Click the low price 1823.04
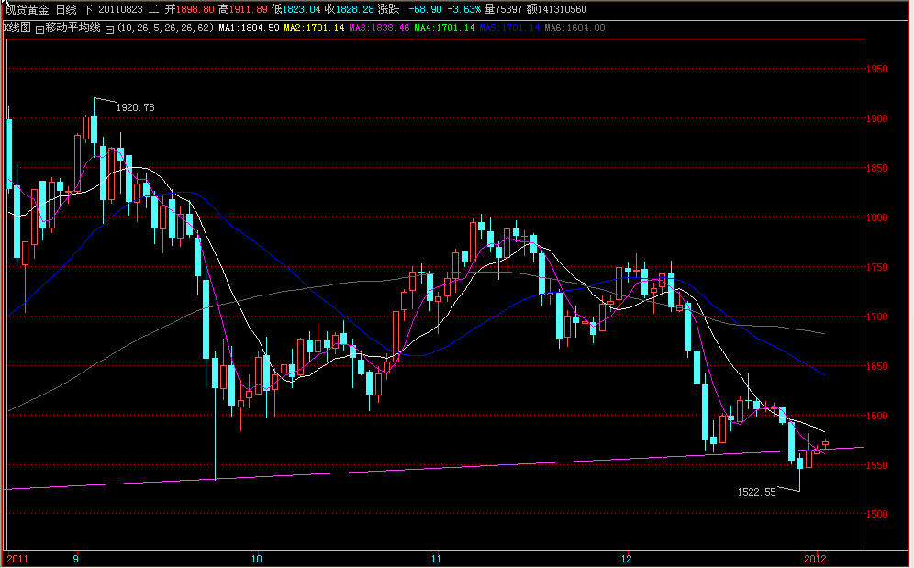Image resolution: width=914 pixels, height=568 pixels. click(302, 9)
